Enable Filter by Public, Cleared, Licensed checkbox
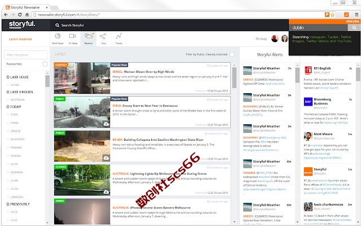 (232, 54)
